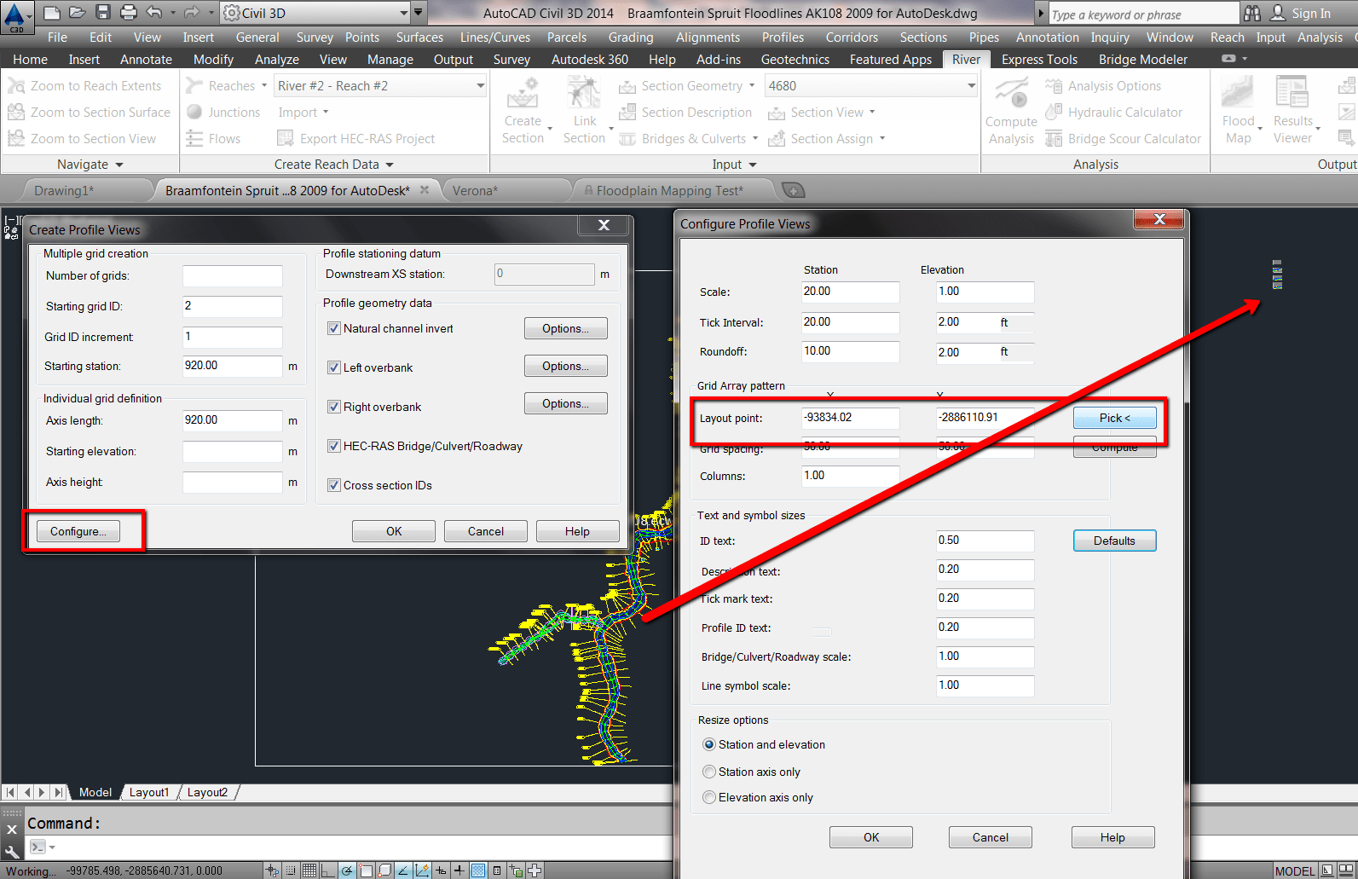Click the Redo arrow icon
Image resolution: width=1358 pixels, height=879 pixels.
tap(191, 13)
